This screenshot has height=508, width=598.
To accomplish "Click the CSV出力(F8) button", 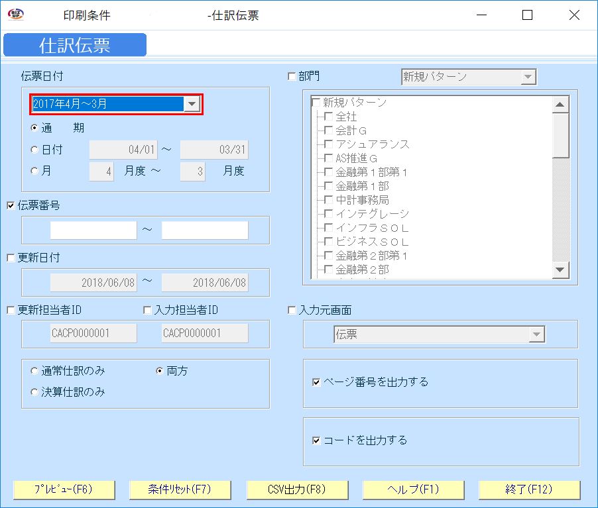I will point(296,489).
